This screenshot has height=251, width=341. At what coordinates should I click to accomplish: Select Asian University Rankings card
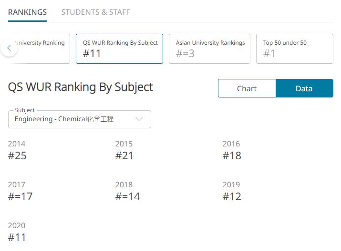(x=211, y=48)
